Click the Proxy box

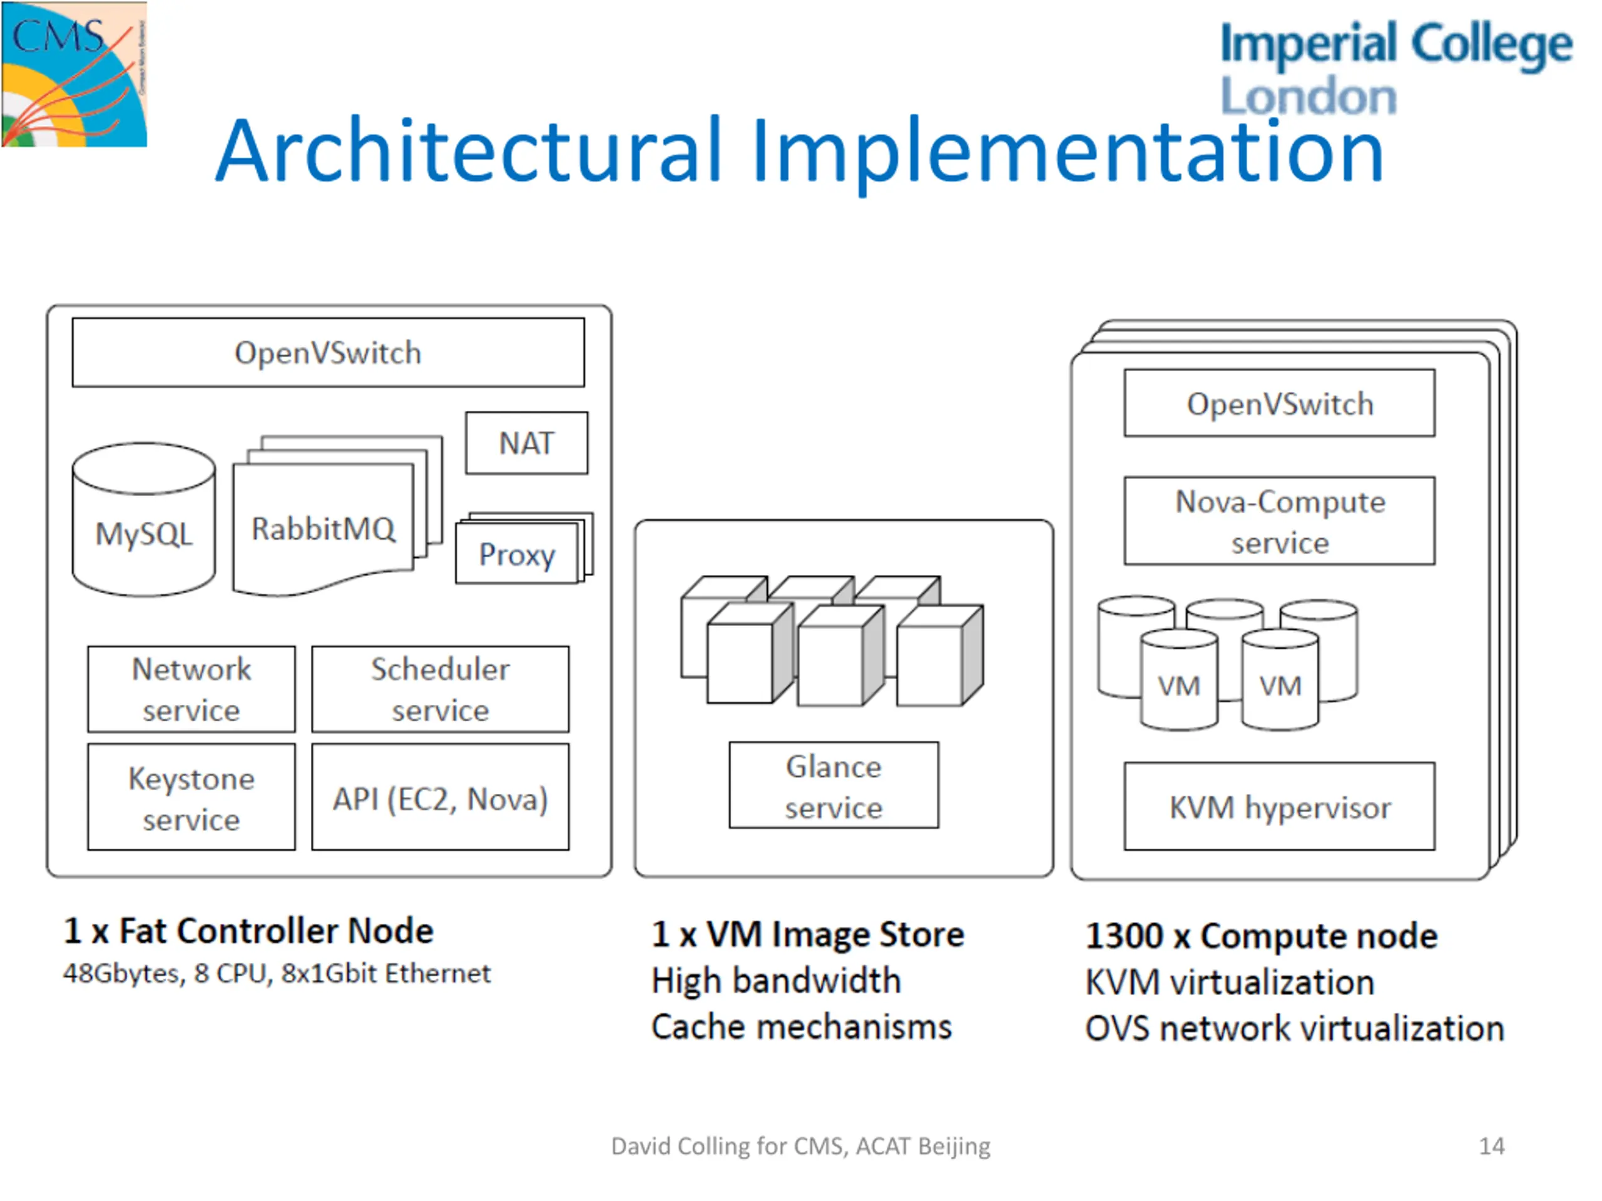click(517, 553)
